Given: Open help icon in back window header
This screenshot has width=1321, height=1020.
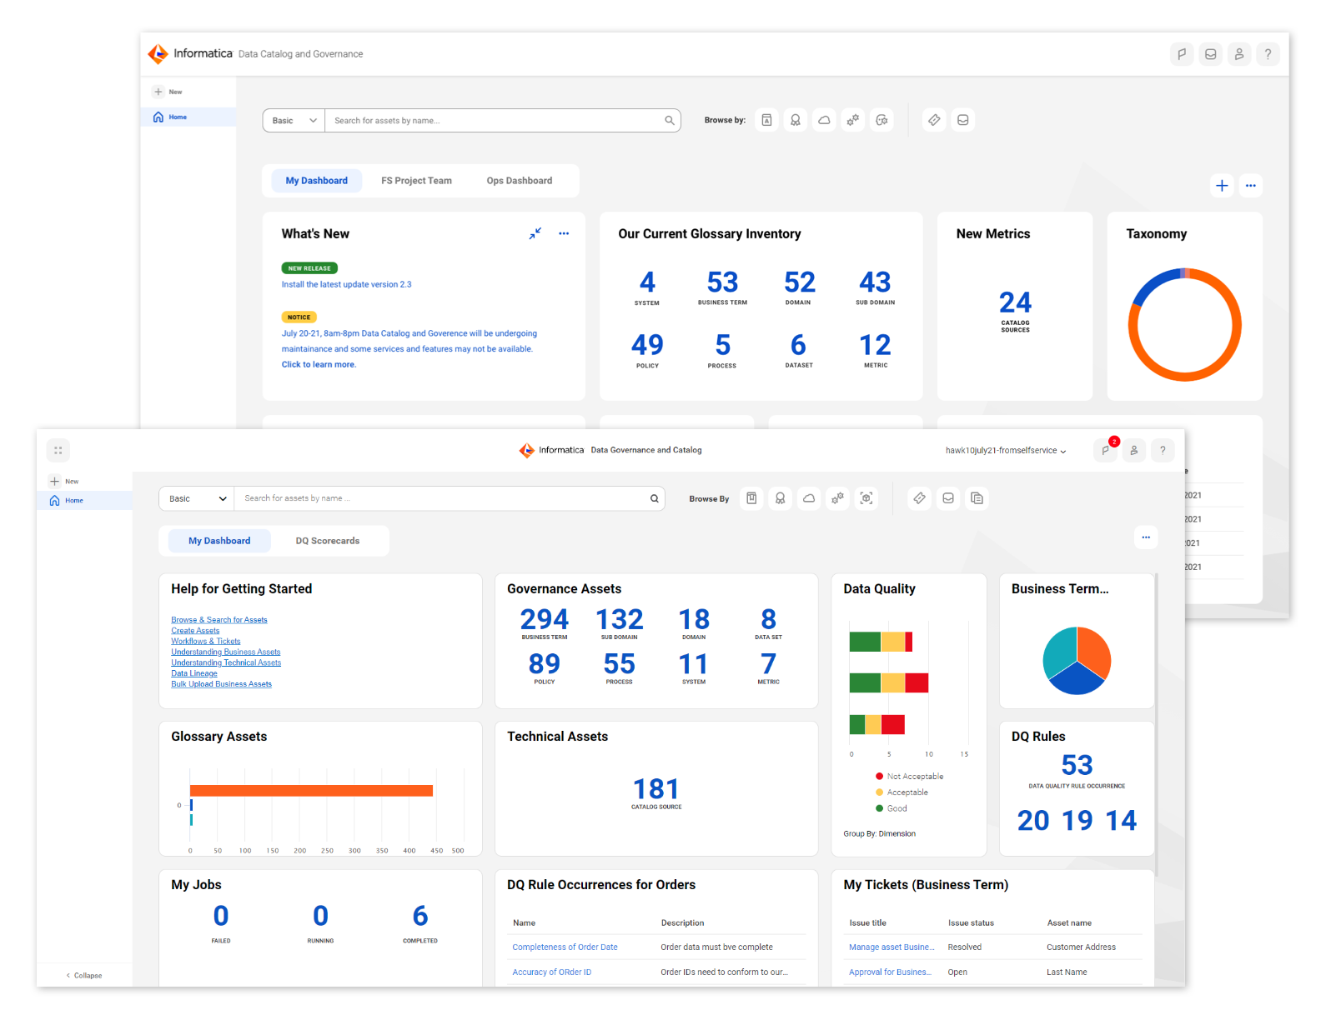Looking at the screenshot, I should click(x=1268, y=54).
